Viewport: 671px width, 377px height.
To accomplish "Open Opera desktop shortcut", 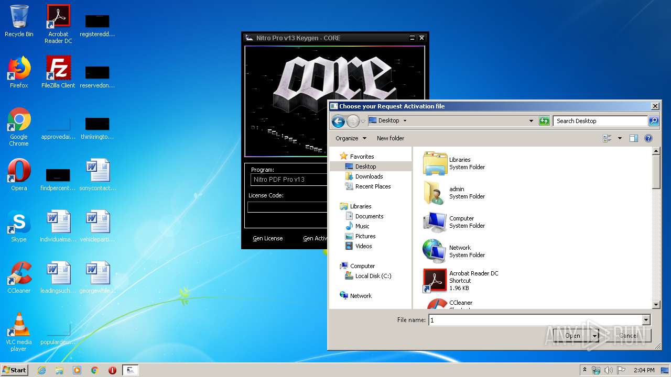I will click(19, 175).
